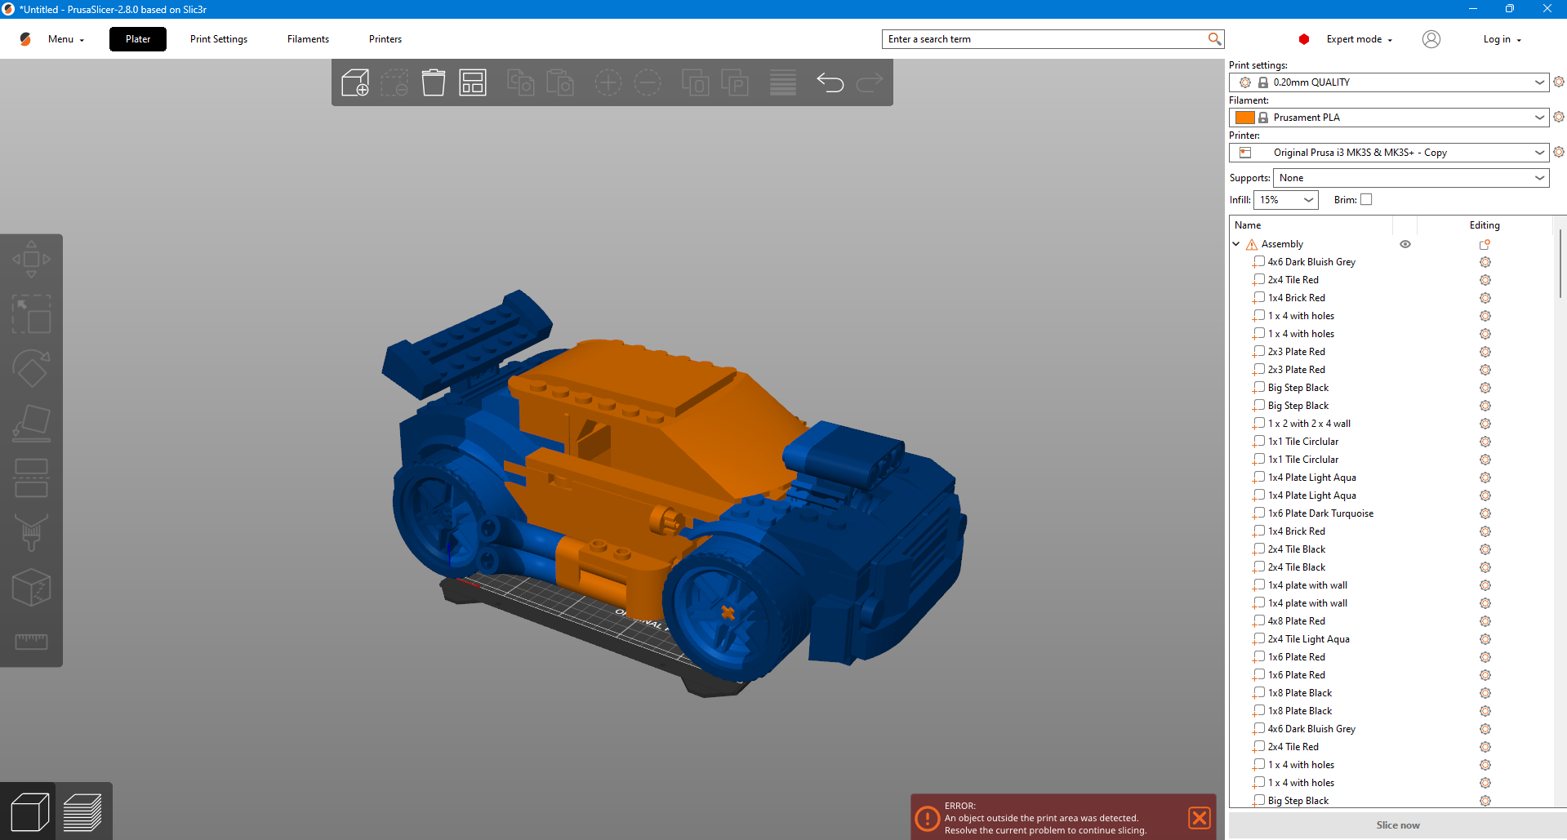Click the user account avatar icon
Screen dimensions: 1567x840
[x=1431, y=39]
